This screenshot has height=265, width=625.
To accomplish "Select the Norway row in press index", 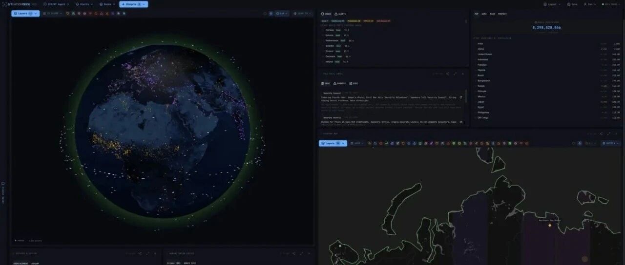I will 393,30.
